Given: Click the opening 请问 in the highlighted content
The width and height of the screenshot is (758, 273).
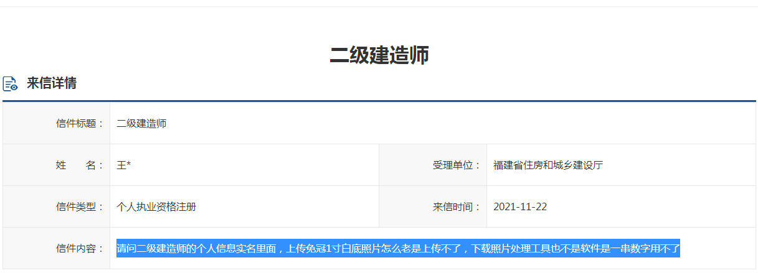Looking at the screenshot, I should [127, 249].
